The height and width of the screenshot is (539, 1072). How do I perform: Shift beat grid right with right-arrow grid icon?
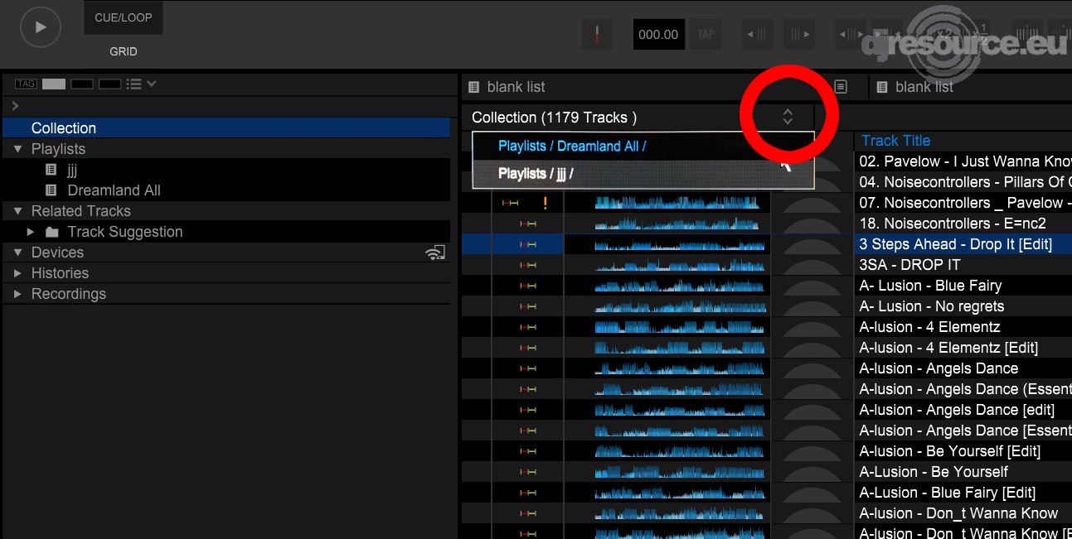tap(800, 34)
